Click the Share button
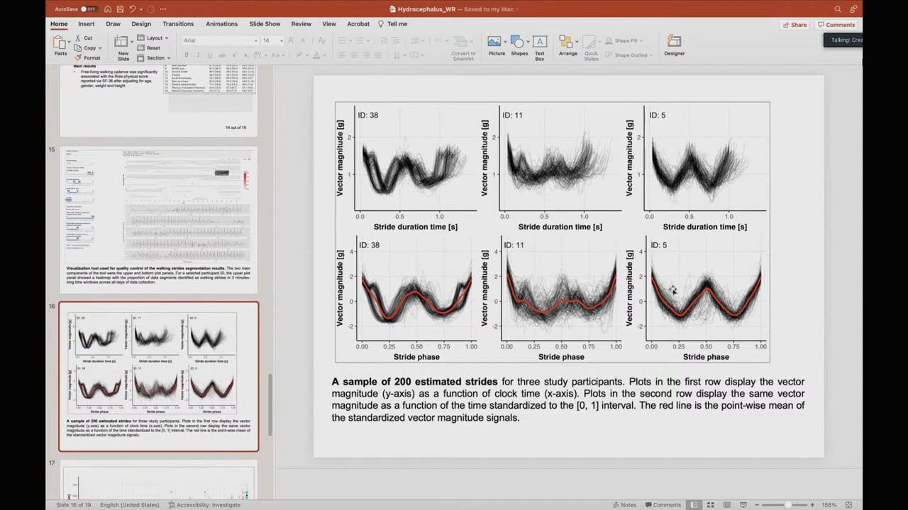 point(794,25)
